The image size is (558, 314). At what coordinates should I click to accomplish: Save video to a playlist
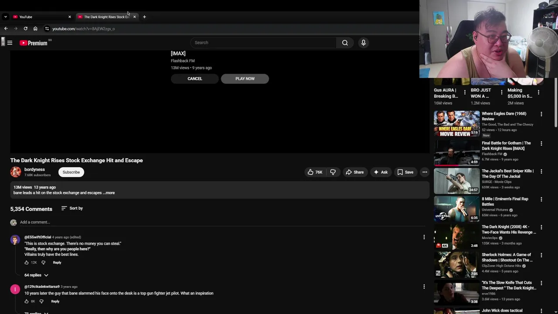point(405,172)
